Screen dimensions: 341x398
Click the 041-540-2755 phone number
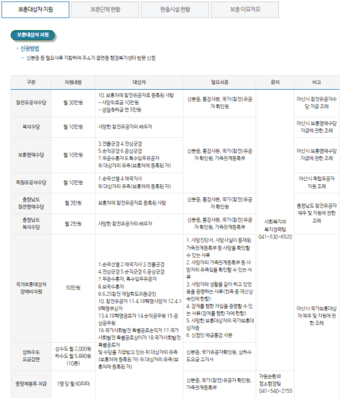(275, 391)
